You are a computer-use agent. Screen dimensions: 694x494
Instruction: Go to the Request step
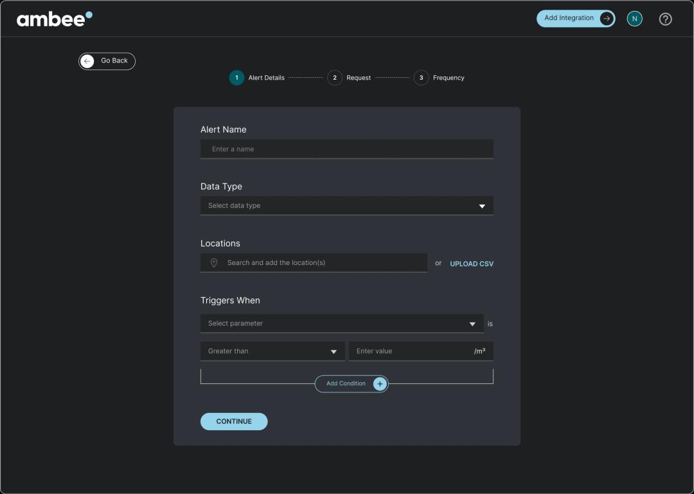(x=358, y=78)
